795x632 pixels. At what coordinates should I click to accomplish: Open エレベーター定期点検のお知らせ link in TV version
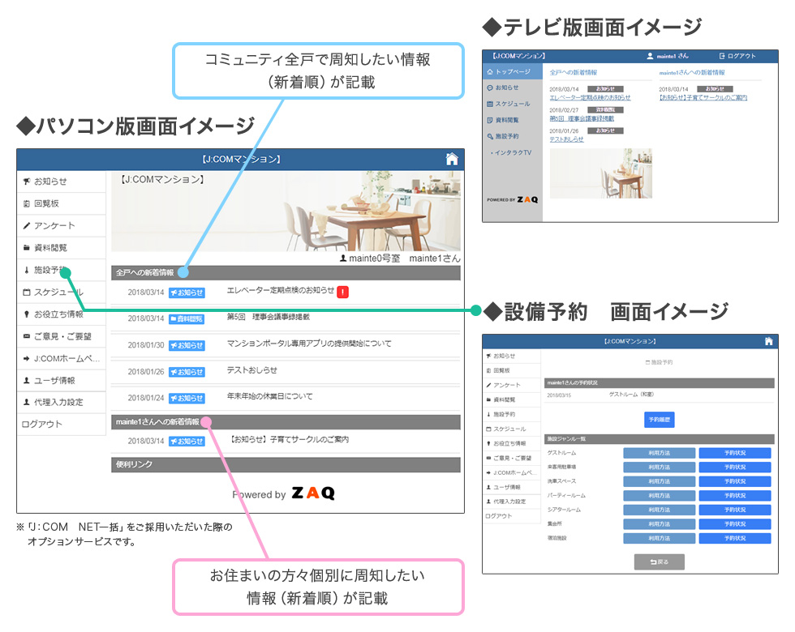coord(591,98)
